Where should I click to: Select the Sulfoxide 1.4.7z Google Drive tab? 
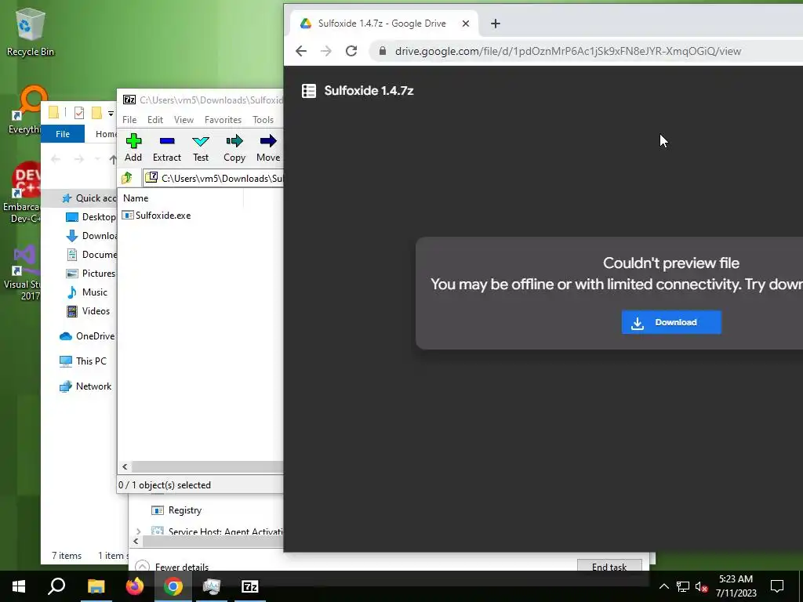coord(383,24)
